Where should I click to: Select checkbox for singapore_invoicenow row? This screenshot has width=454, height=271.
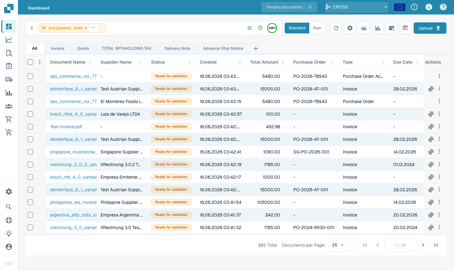30,152
